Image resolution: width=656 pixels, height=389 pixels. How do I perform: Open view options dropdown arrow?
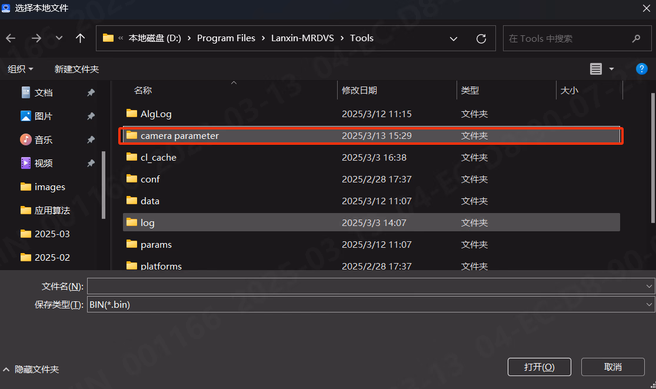(x=611, y=69)
